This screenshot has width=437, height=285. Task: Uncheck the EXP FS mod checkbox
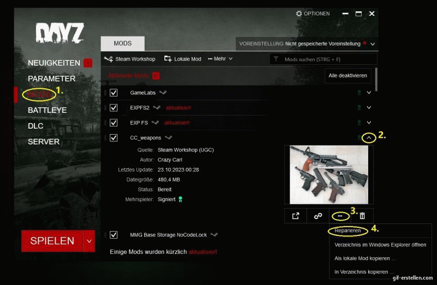tap(114, 123)
